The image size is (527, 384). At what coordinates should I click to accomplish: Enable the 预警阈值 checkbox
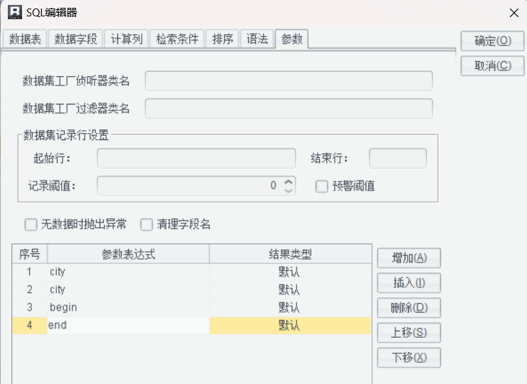pos(321,186)
